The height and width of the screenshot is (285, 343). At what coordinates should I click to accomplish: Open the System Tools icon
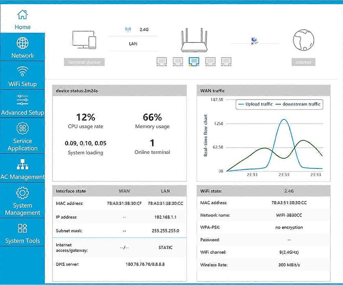pyautogui.click(x=23, y=228)
